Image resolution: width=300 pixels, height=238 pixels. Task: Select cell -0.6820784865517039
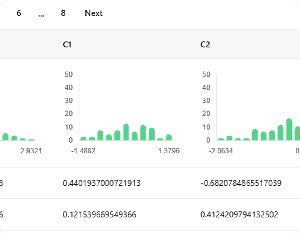click(241, 183)
